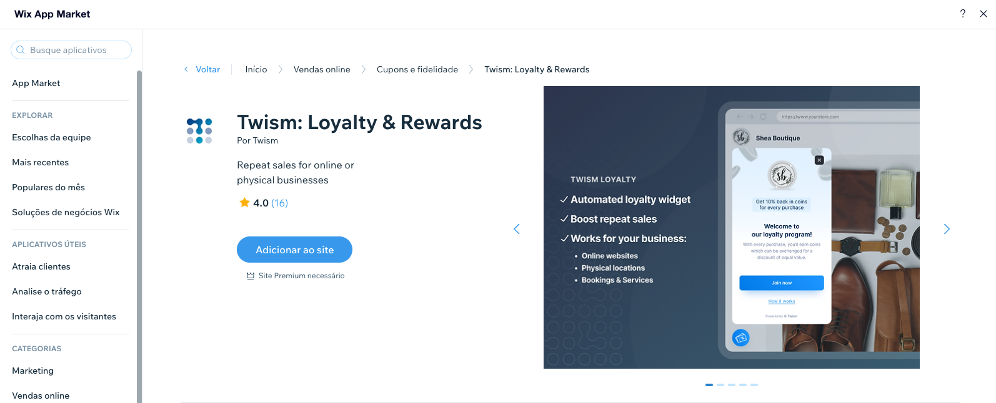
Task: Focus the Busque aplicativos search field
Action: tap(71, 50)
